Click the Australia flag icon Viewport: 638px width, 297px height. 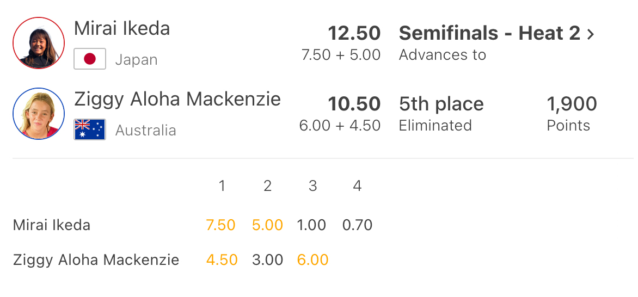(90, 129)
